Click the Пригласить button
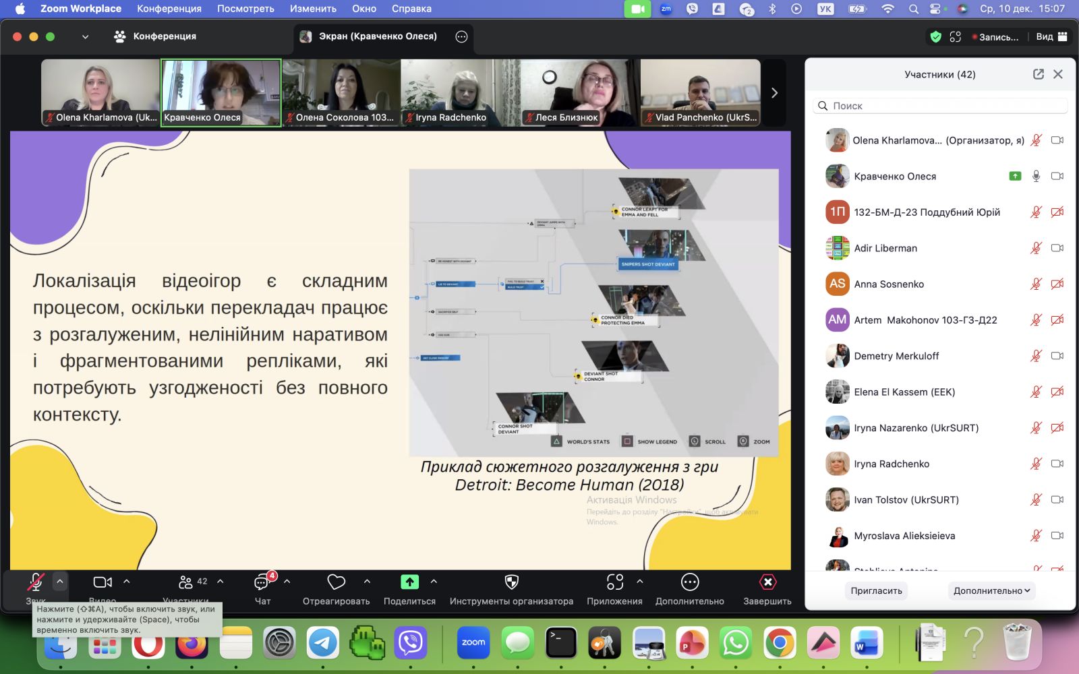Screen dimensions: 1079x674 (876, 590)
